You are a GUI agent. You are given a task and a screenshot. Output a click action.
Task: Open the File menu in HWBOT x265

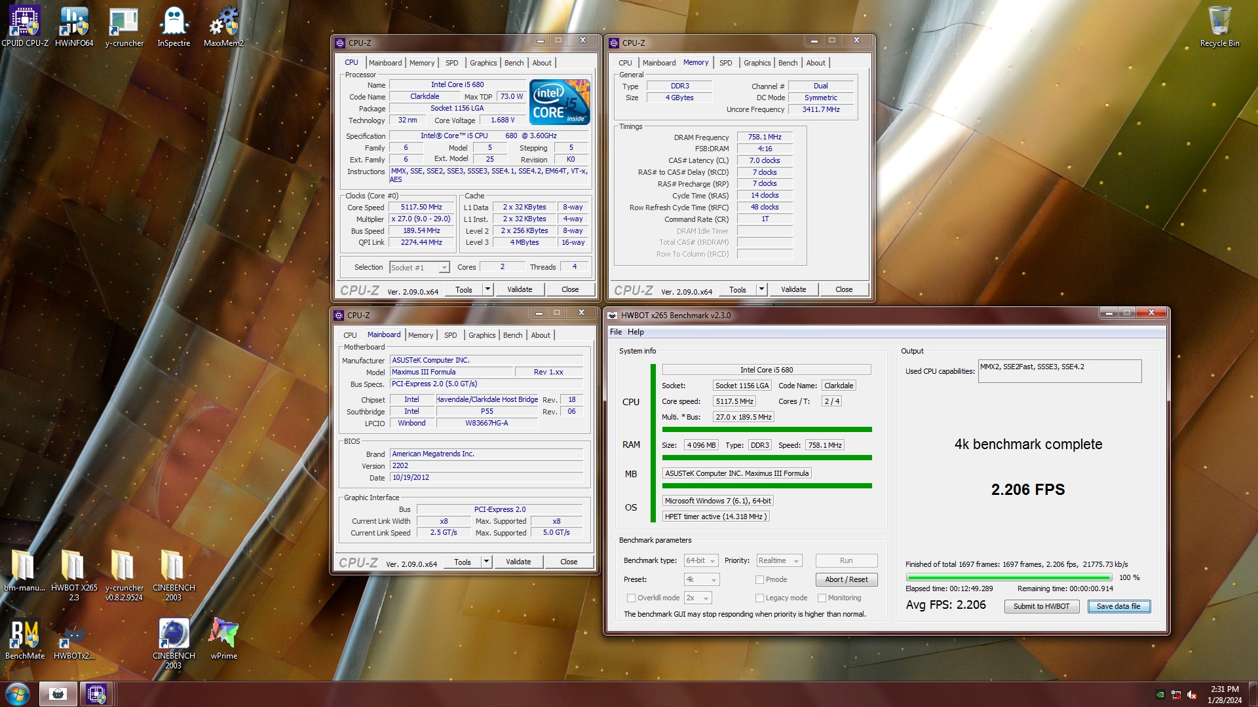[x=616, y=332]
